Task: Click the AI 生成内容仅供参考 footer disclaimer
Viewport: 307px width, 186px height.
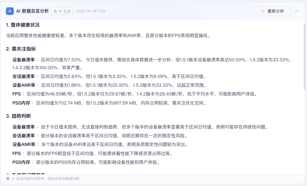Action: (x=45, y=179)
